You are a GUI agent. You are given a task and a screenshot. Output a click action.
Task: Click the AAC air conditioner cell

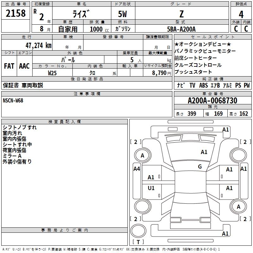(24, 66)
